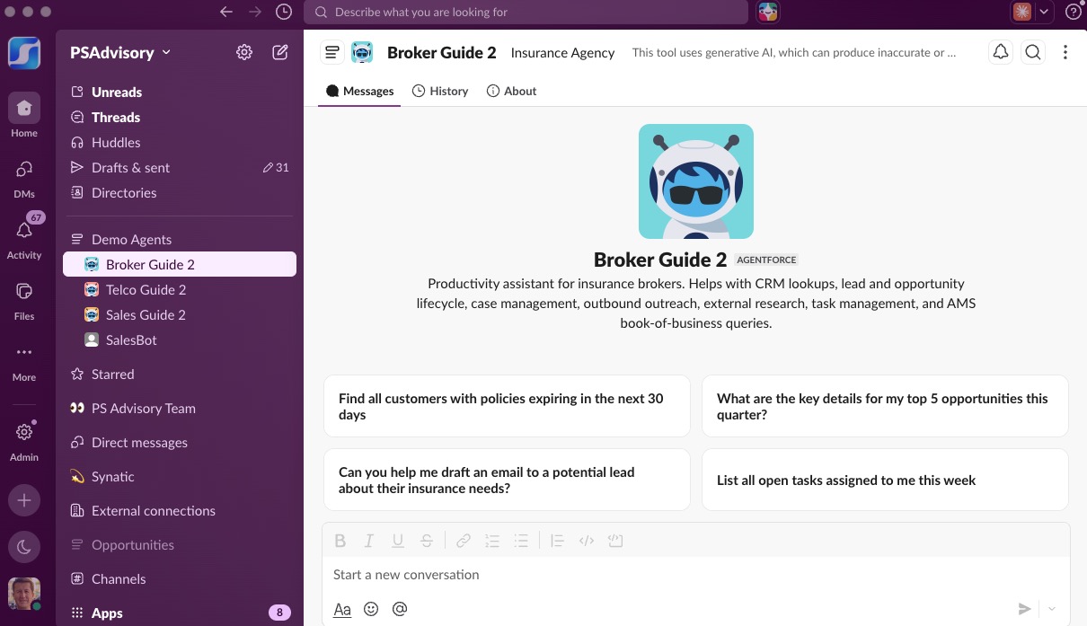Image resolution: width=1087 pixels, height=626 pixels.
Task: Open Files in the left rail
Action: pyautogui.click(x=24, y=299)
